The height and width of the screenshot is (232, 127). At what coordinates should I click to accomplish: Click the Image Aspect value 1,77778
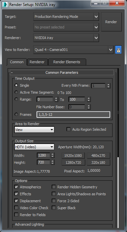click(x=43, y=171)
